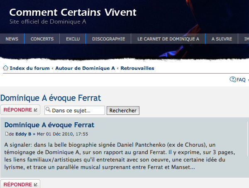Screen dimensions: 249x188
Task: Click the upper RÉPONDRE button
Action: tap(20, 110)
